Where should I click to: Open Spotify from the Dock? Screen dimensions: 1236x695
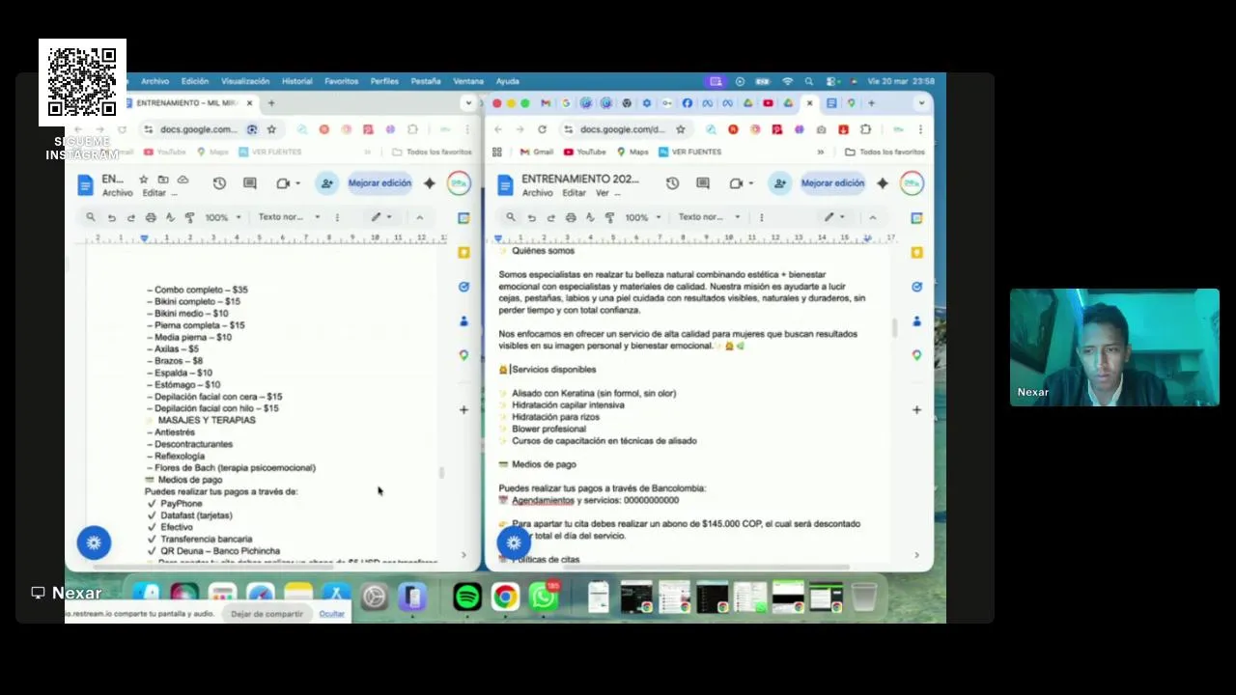click(x=467, y=598)
